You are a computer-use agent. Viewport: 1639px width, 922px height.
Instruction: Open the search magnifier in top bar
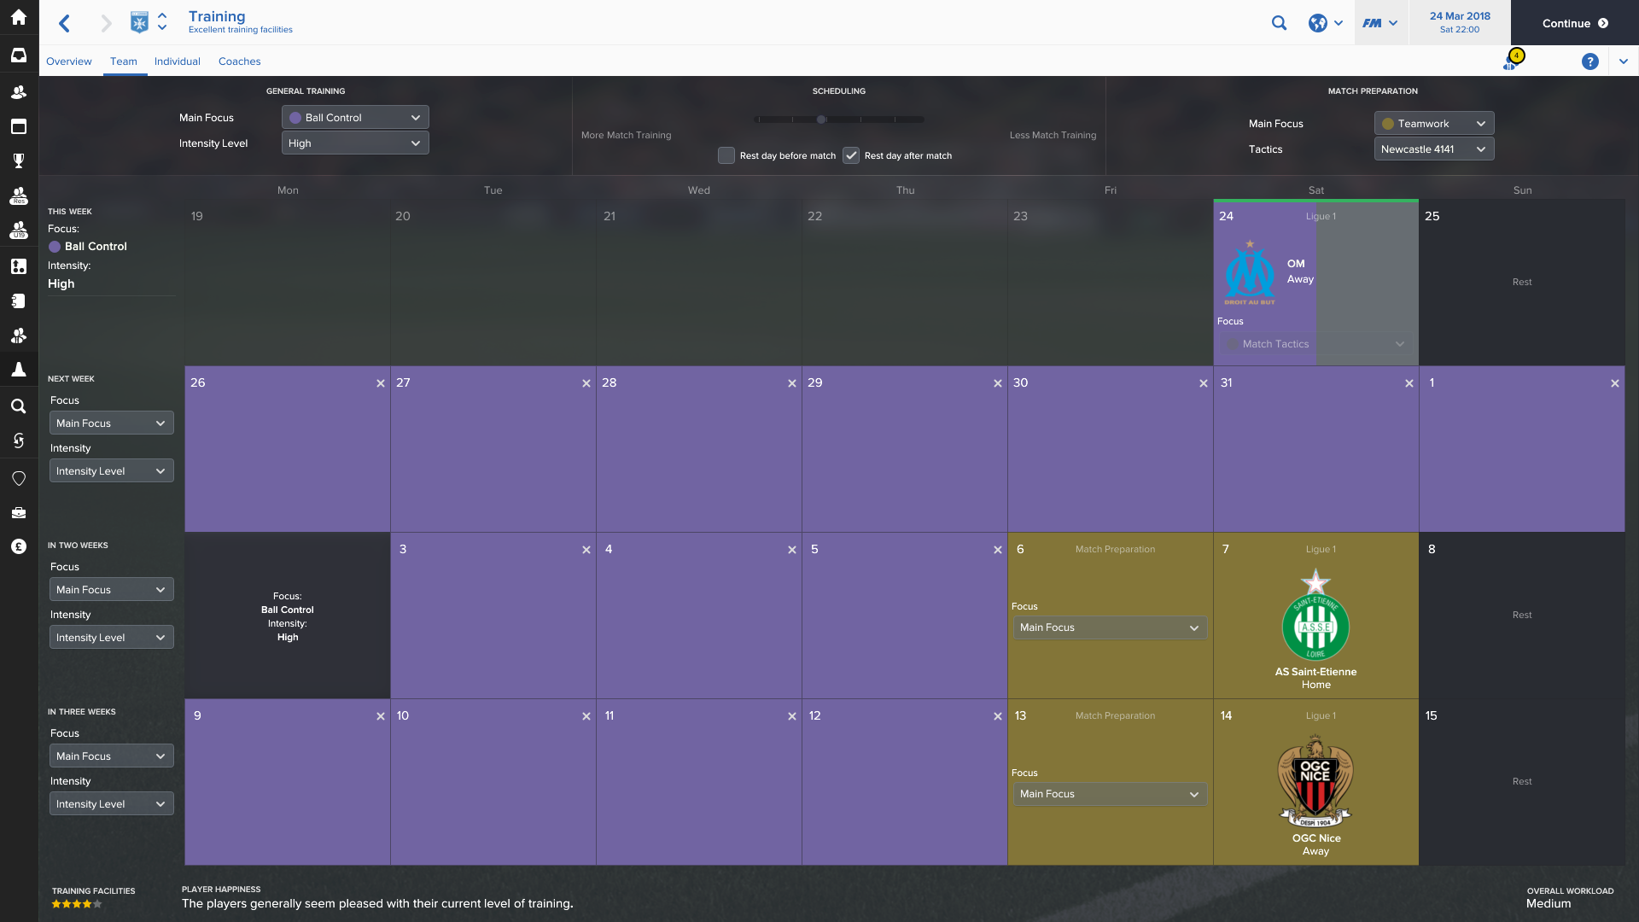point(1279,23)
